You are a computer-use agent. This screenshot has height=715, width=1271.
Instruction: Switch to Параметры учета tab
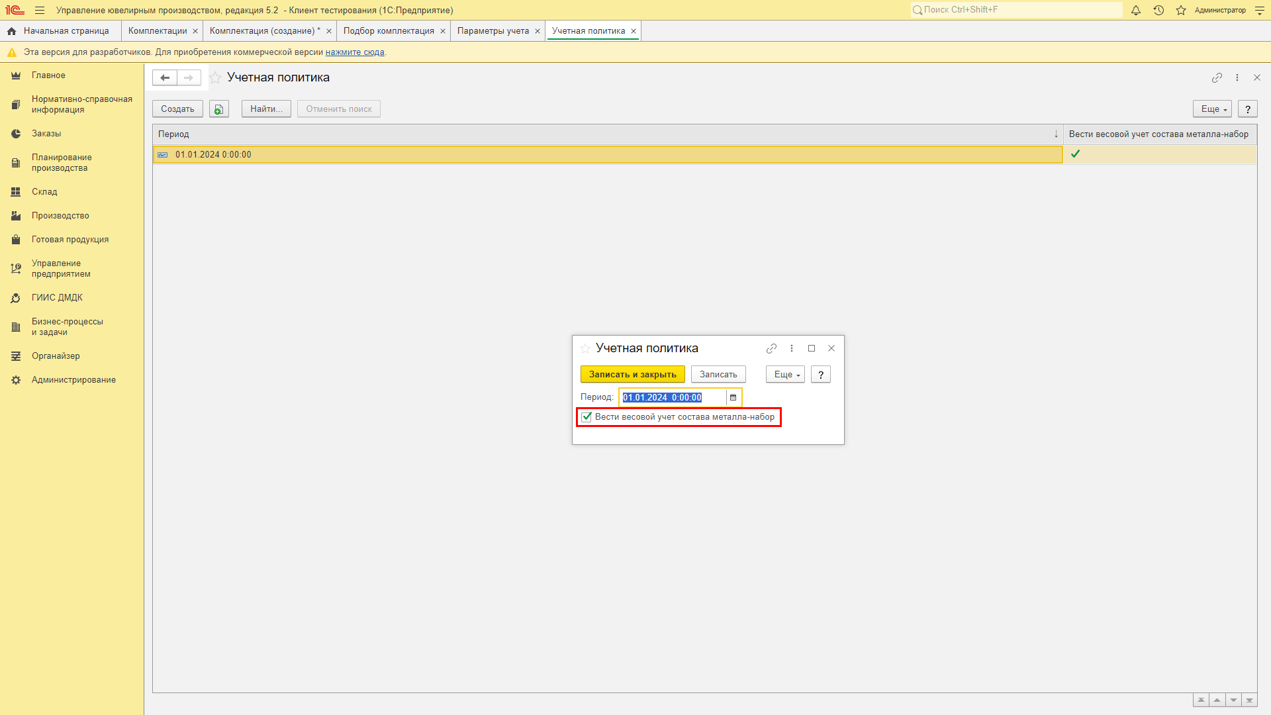click(493, 31)
